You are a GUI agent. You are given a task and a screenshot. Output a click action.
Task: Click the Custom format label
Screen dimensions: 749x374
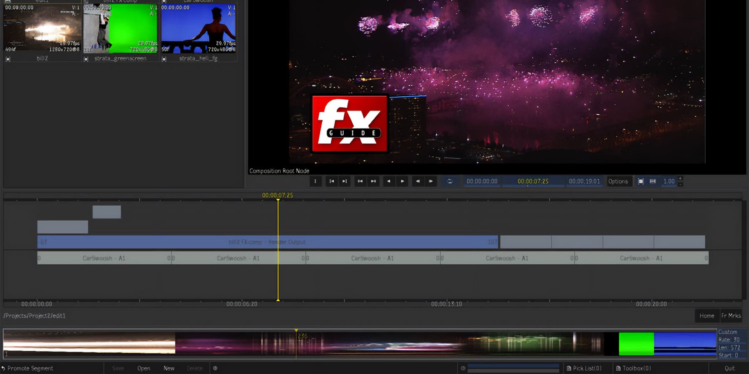[x=728, y=332]
